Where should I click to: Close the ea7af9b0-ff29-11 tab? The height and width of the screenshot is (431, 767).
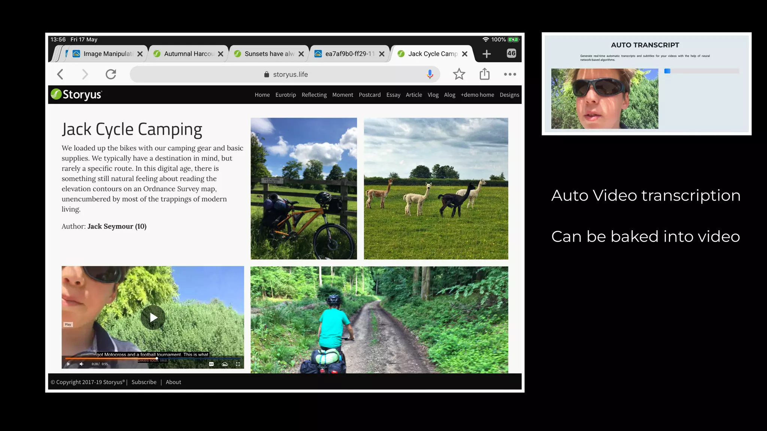point(382,54)
